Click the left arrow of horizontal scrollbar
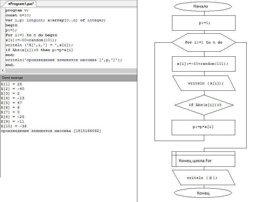267x202 pixels. click(x=3, y=70)
